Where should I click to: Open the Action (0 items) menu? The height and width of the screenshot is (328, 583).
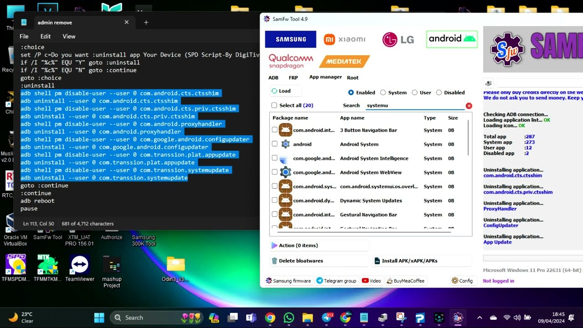(319, 246)
